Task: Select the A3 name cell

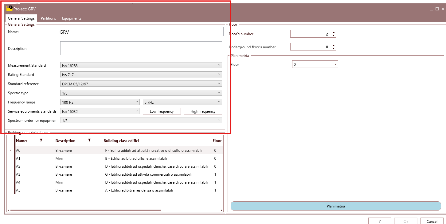Action: click(x=18, y=174)
